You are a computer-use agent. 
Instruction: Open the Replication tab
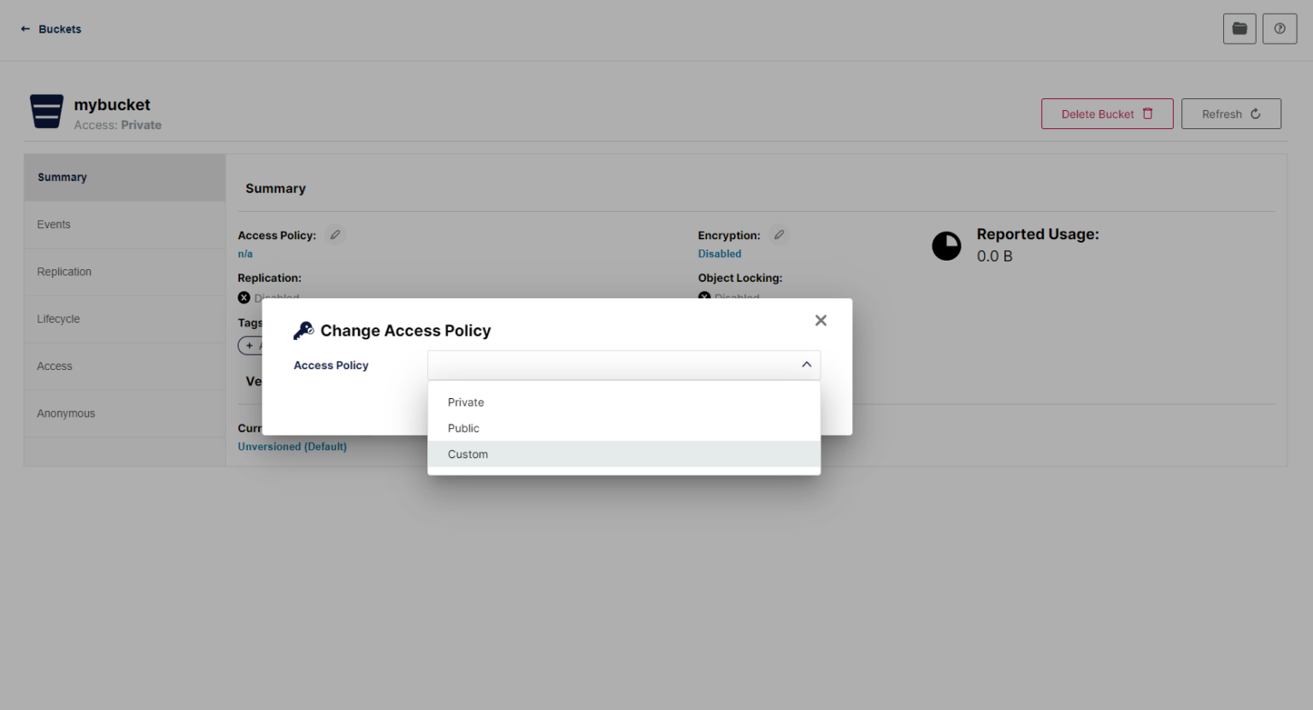[64, 272]
